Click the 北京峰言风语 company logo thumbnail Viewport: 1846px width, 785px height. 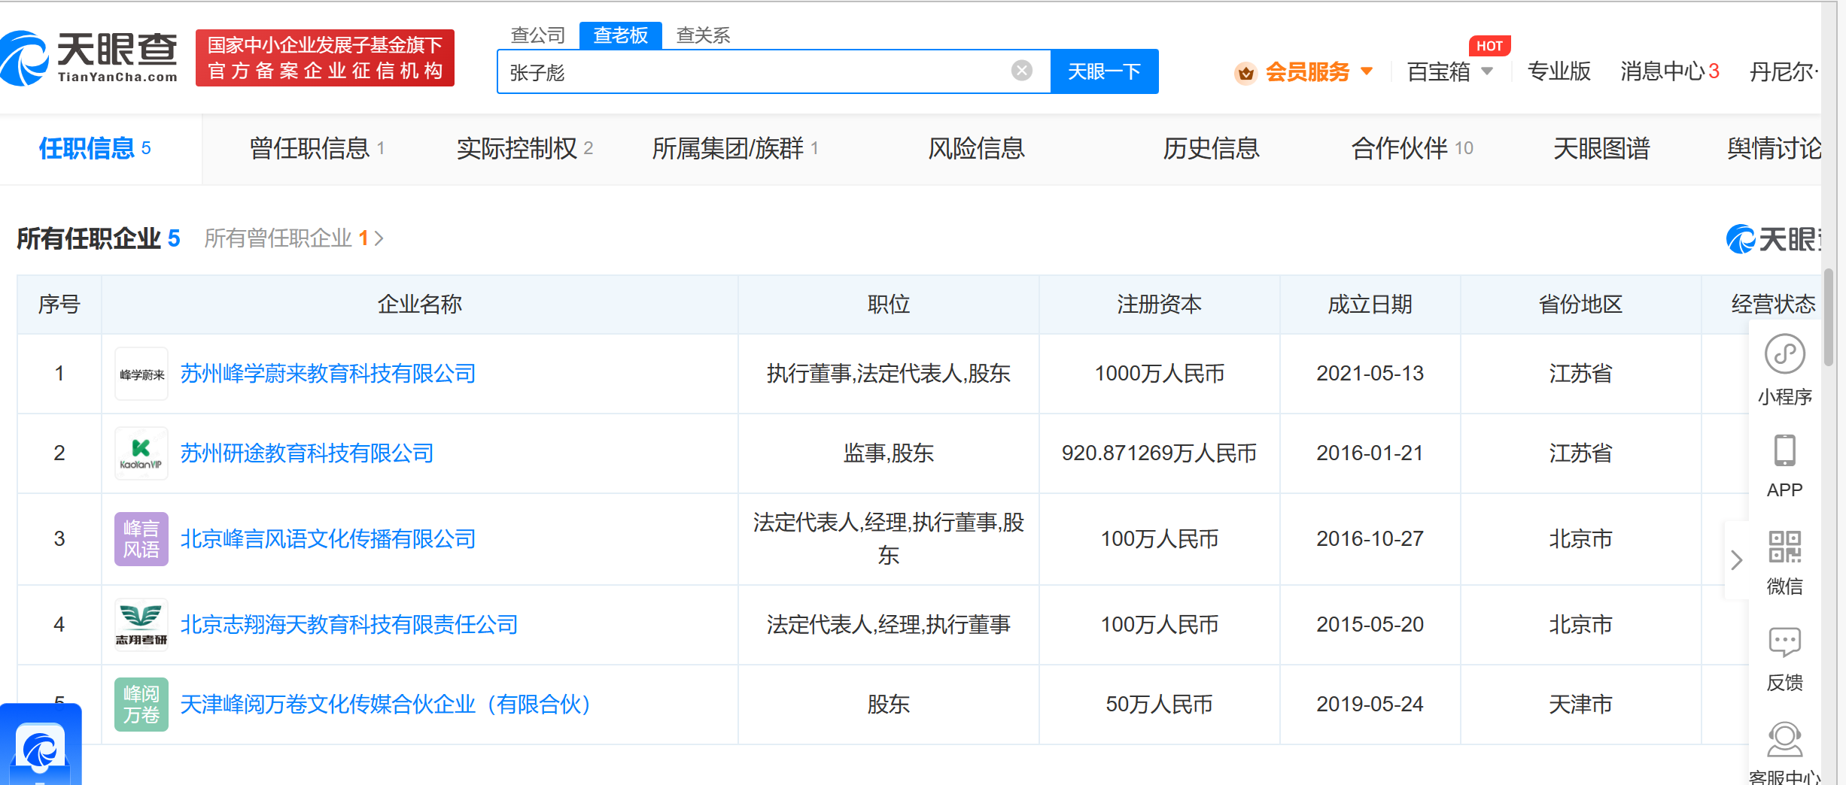point(141,539)
